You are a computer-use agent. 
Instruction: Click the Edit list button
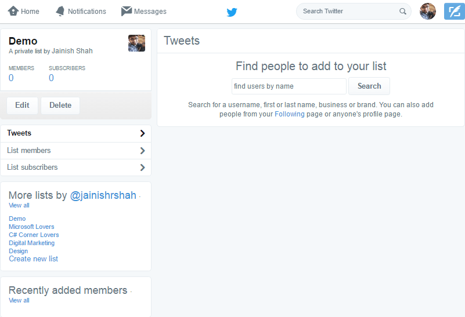(22, 105)
